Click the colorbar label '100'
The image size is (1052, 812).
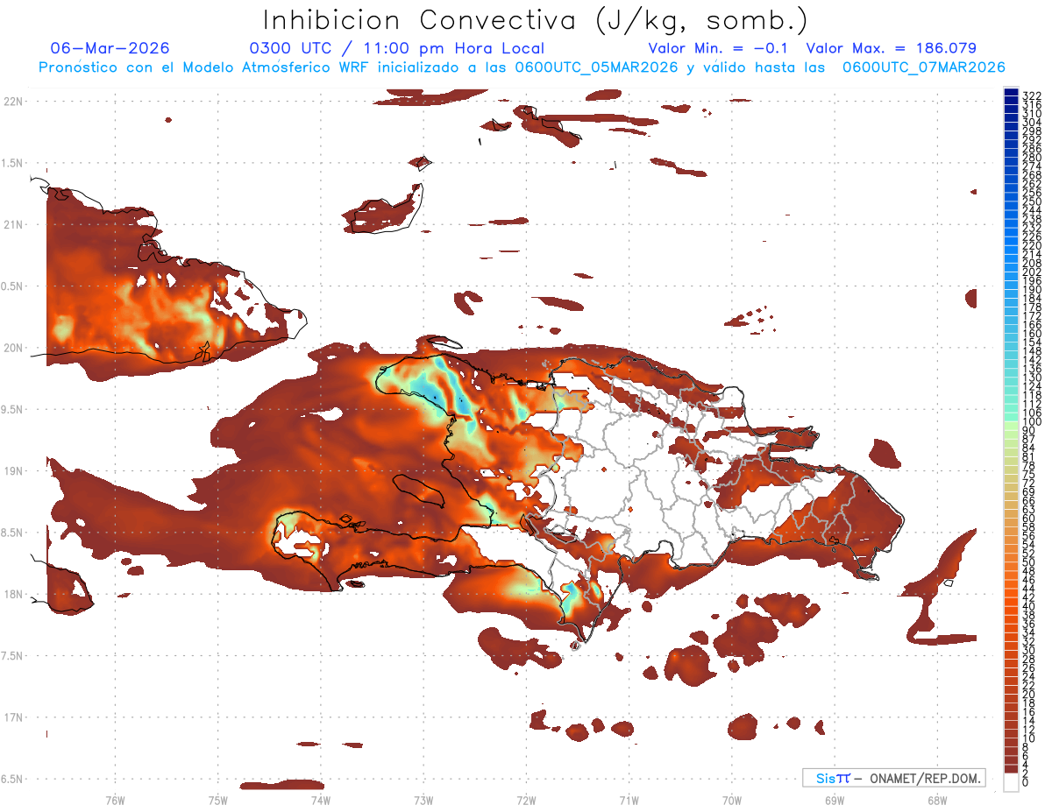coord(1032,423)
